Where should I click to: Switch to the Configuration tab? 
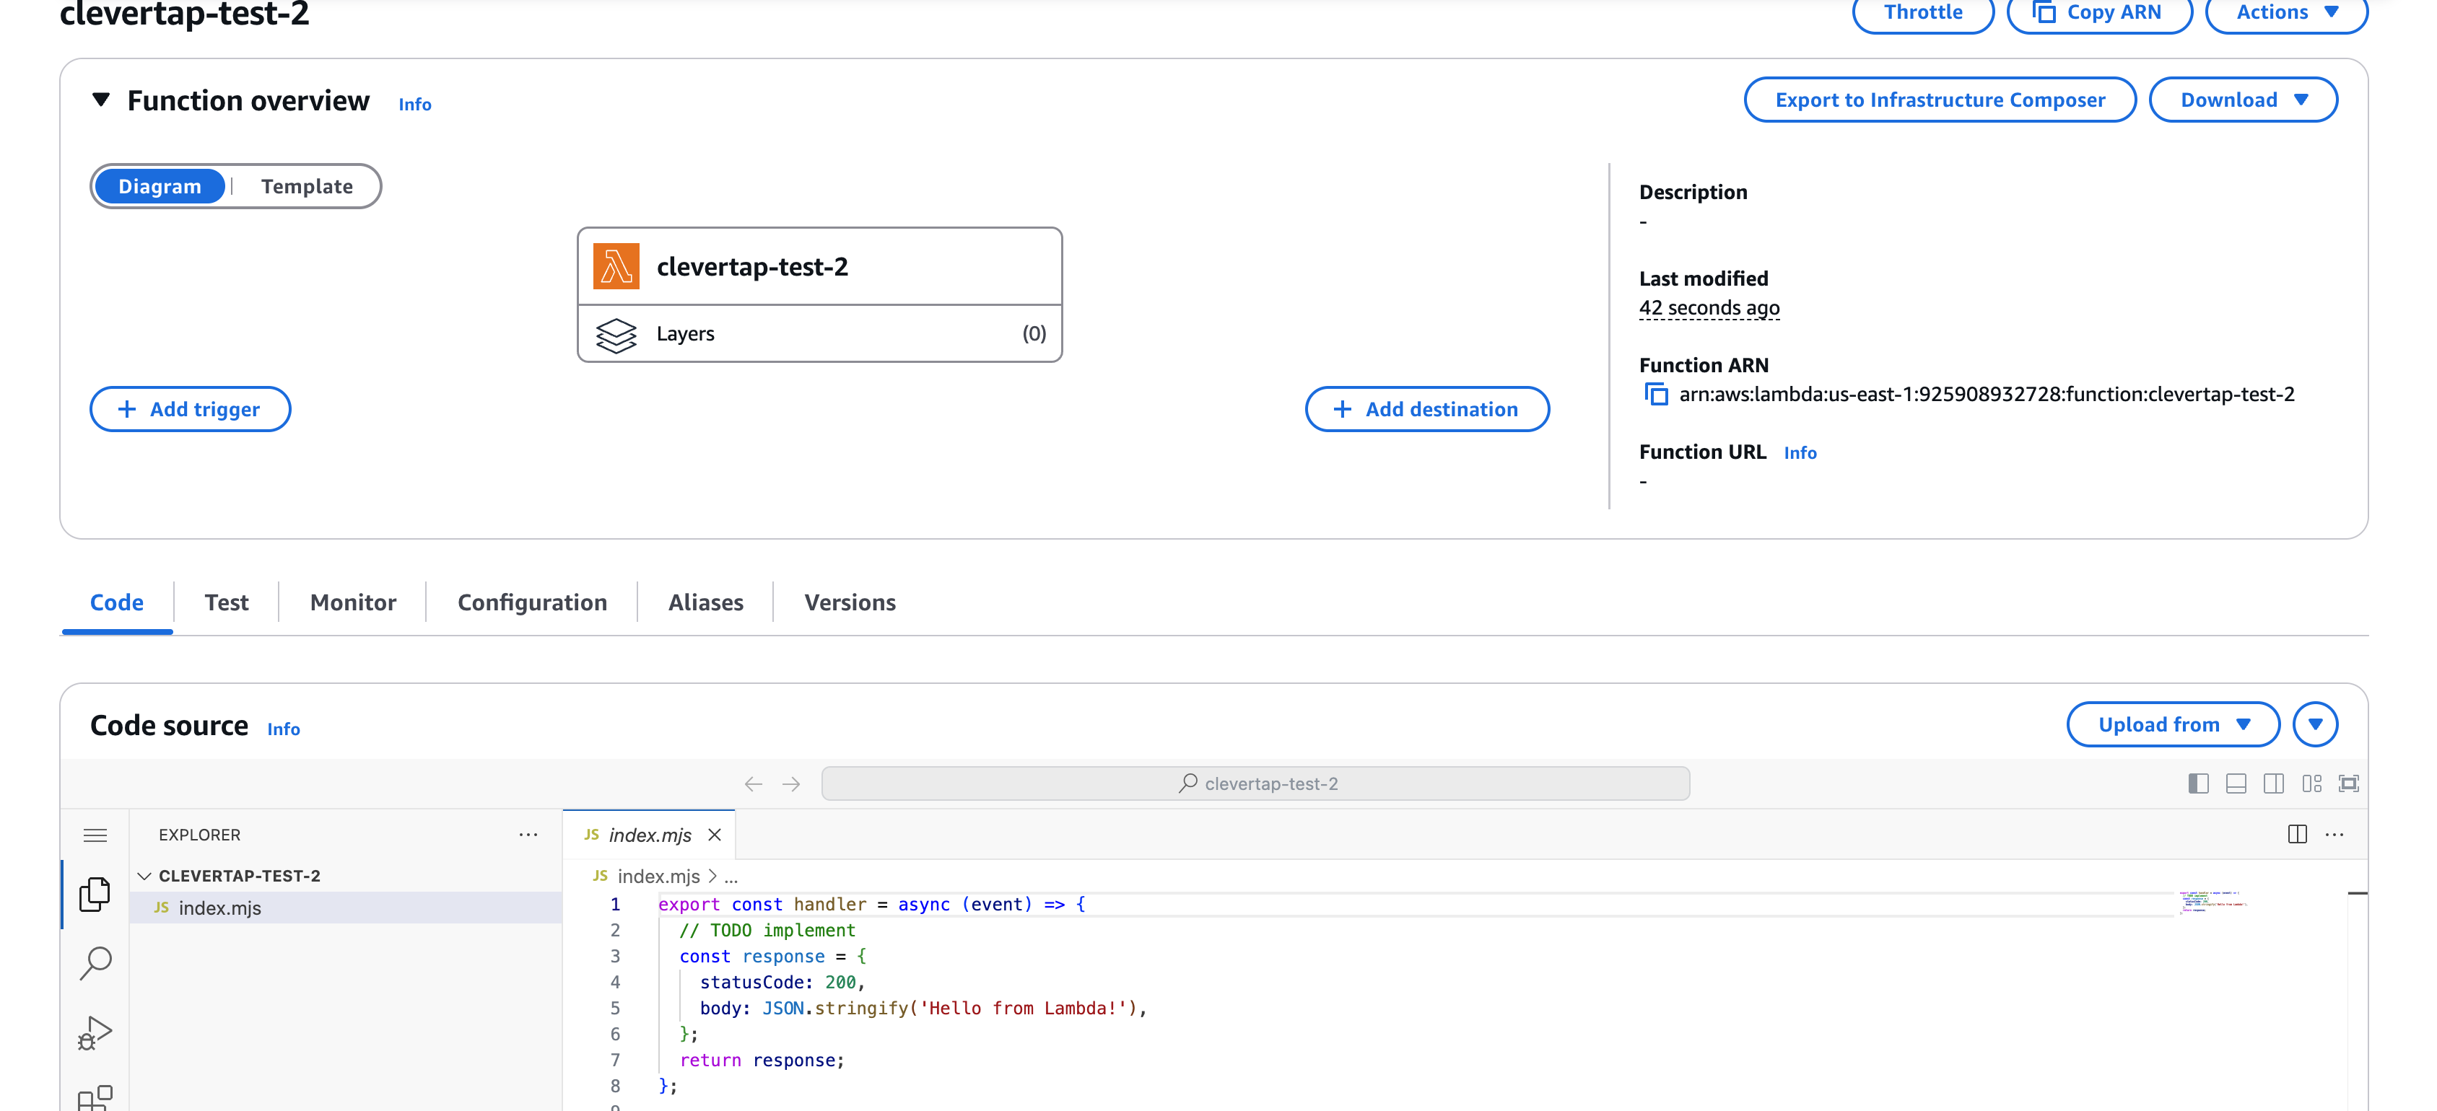532,602
